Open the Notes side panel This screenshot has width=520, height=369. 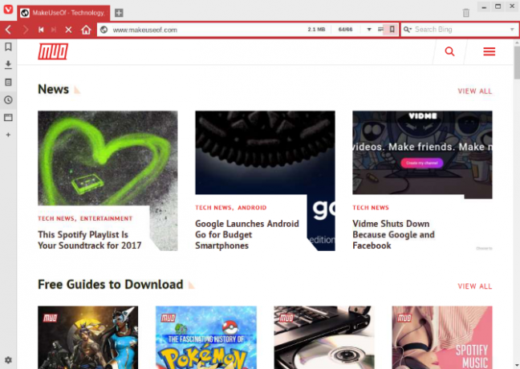8,82
